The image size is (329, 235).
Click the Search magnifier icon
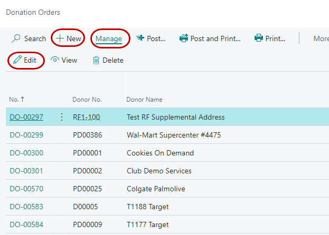[x=16, y=38]
